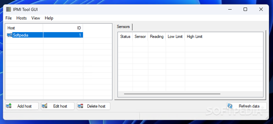
Task: Click the Reading column header
Action: click(x=157, y=37)
